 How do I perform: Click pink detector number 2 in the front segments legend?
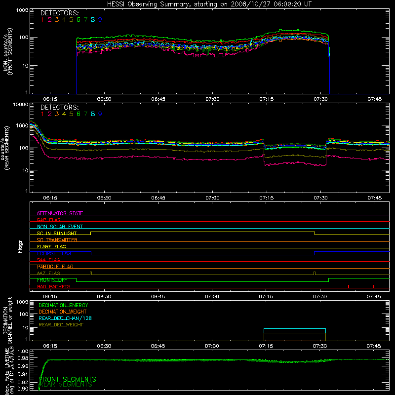[x=50, y=20]
